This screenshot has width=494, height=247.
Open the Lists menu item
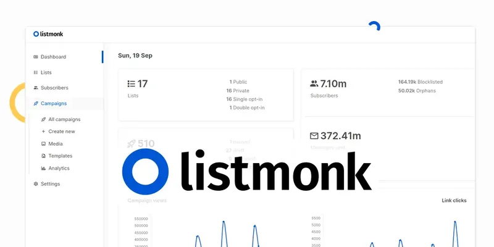pos(46,72)
